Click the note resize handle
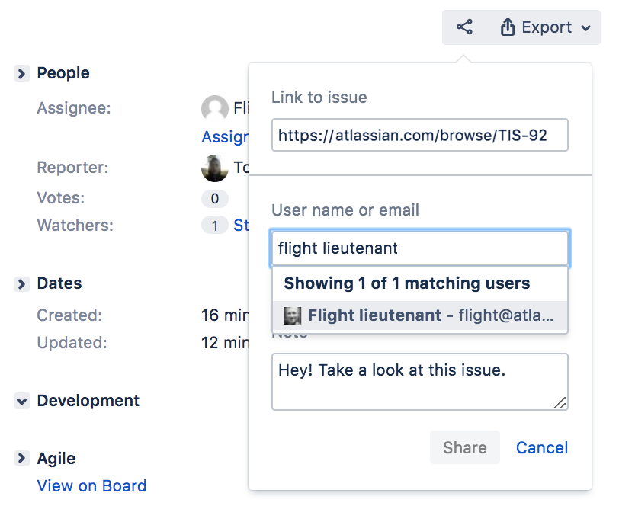Image resolution: width=619 pixels, height=525 pixels. pyautogui.click(x=560, y=402)
